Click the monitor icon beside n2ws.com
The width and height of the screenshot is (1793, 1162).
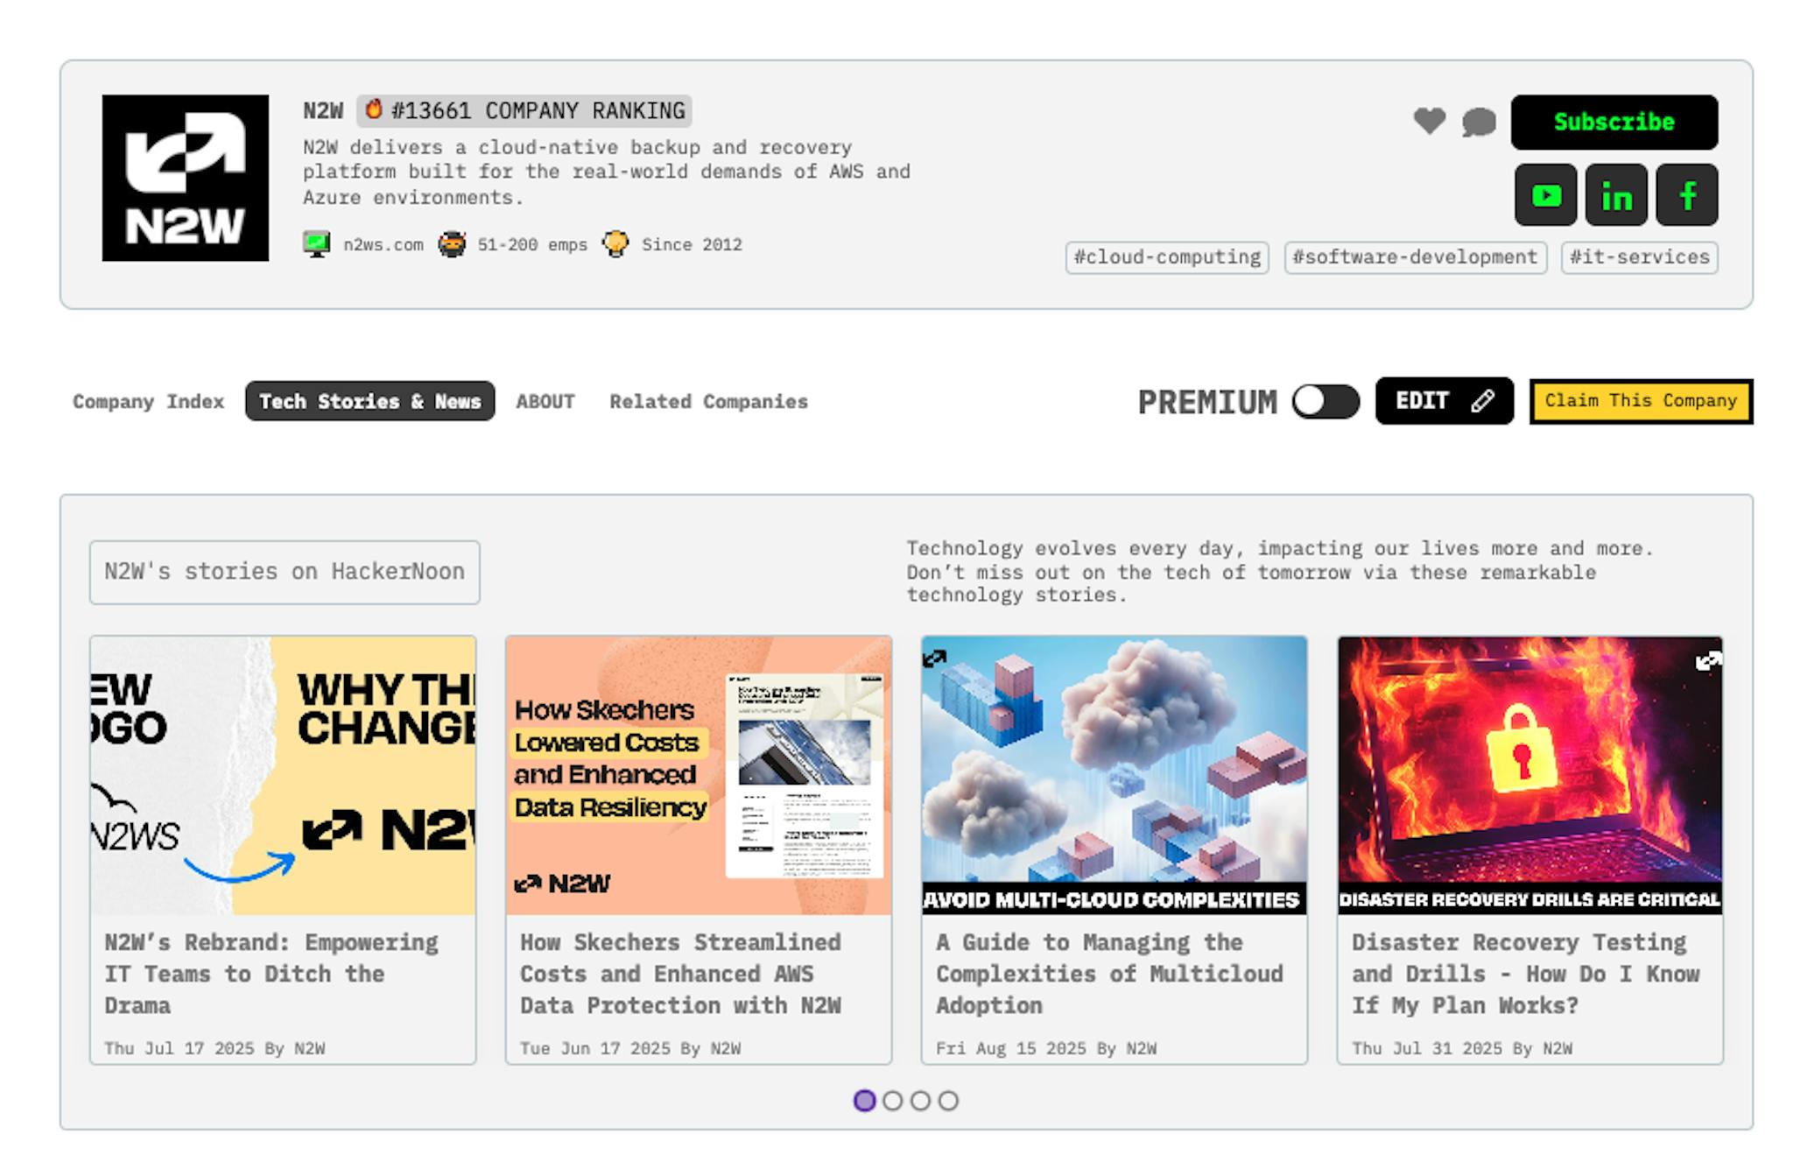pos(318,243)
